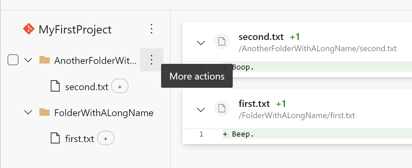
Task: Click the FolderWithALongName folder icon
Action: tap(45, 112)
